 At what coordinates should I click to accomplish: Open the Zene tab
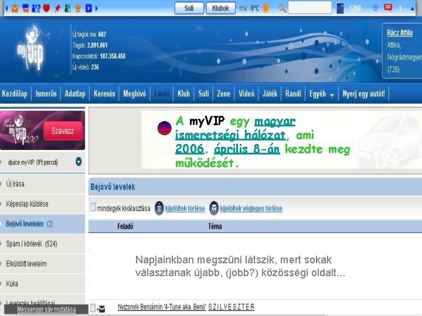(224, 94)
